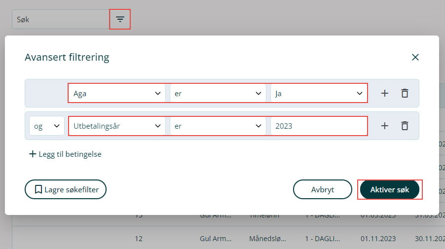Add condition after the Aga row

coord(385,93)
